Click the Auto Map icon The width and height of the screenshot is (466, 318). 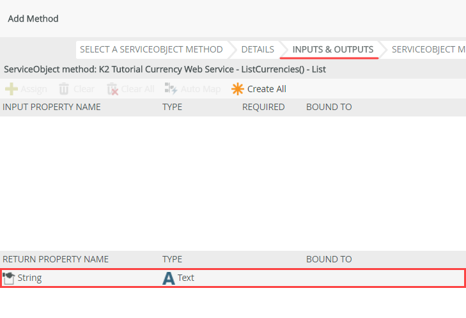click(x=171, y=89)
